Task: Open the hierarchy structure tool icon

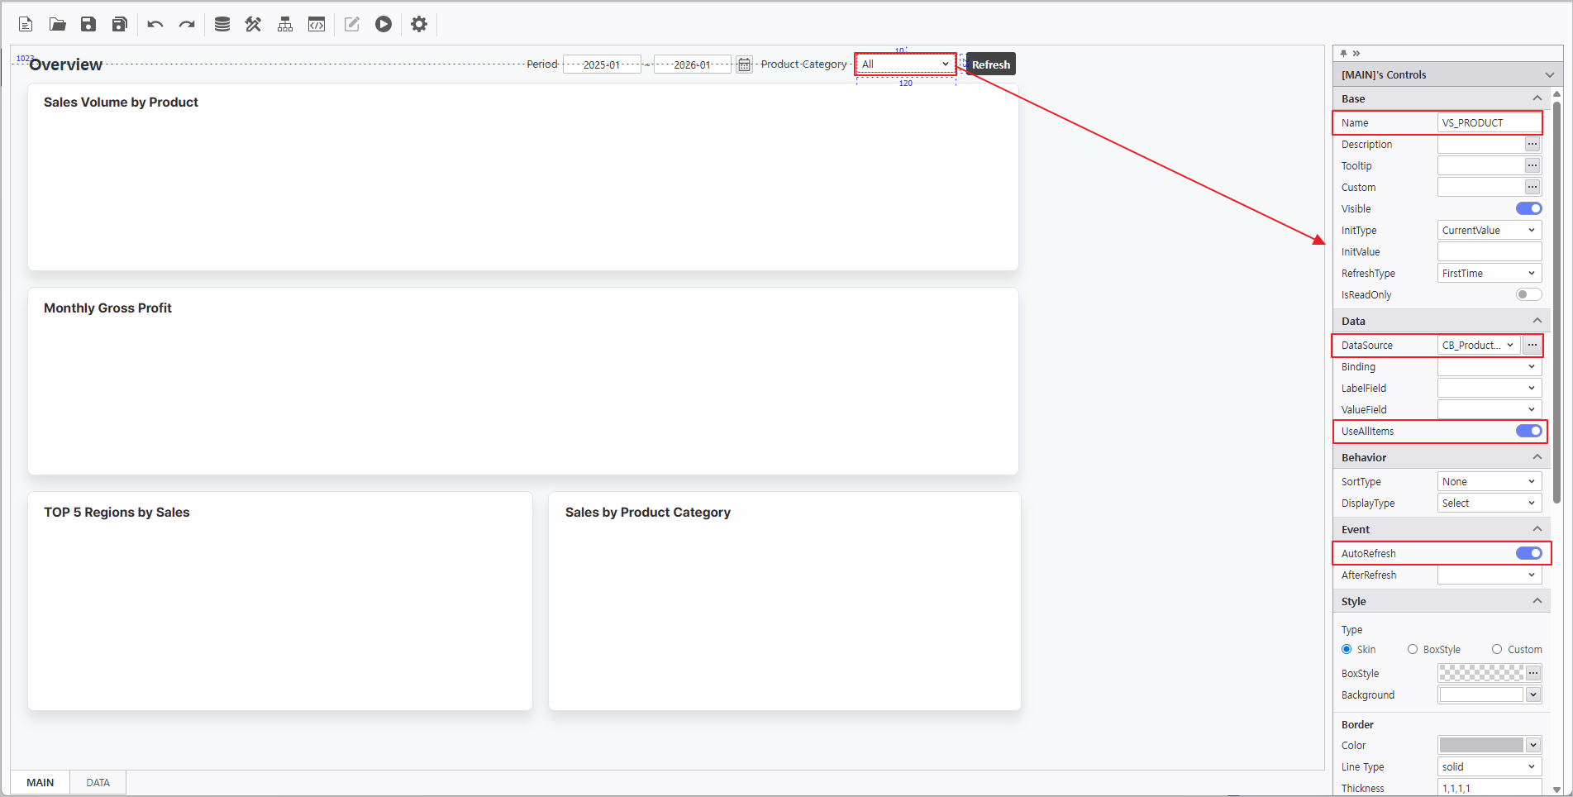Action: click(285, 25)
